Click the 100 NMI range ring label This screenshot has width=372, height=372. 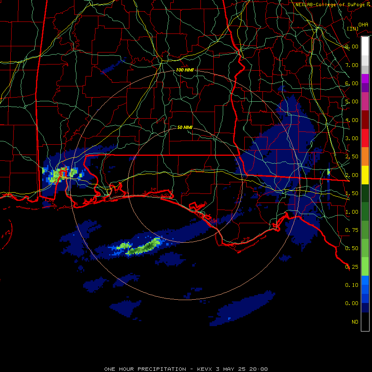[x=185, y=70]
